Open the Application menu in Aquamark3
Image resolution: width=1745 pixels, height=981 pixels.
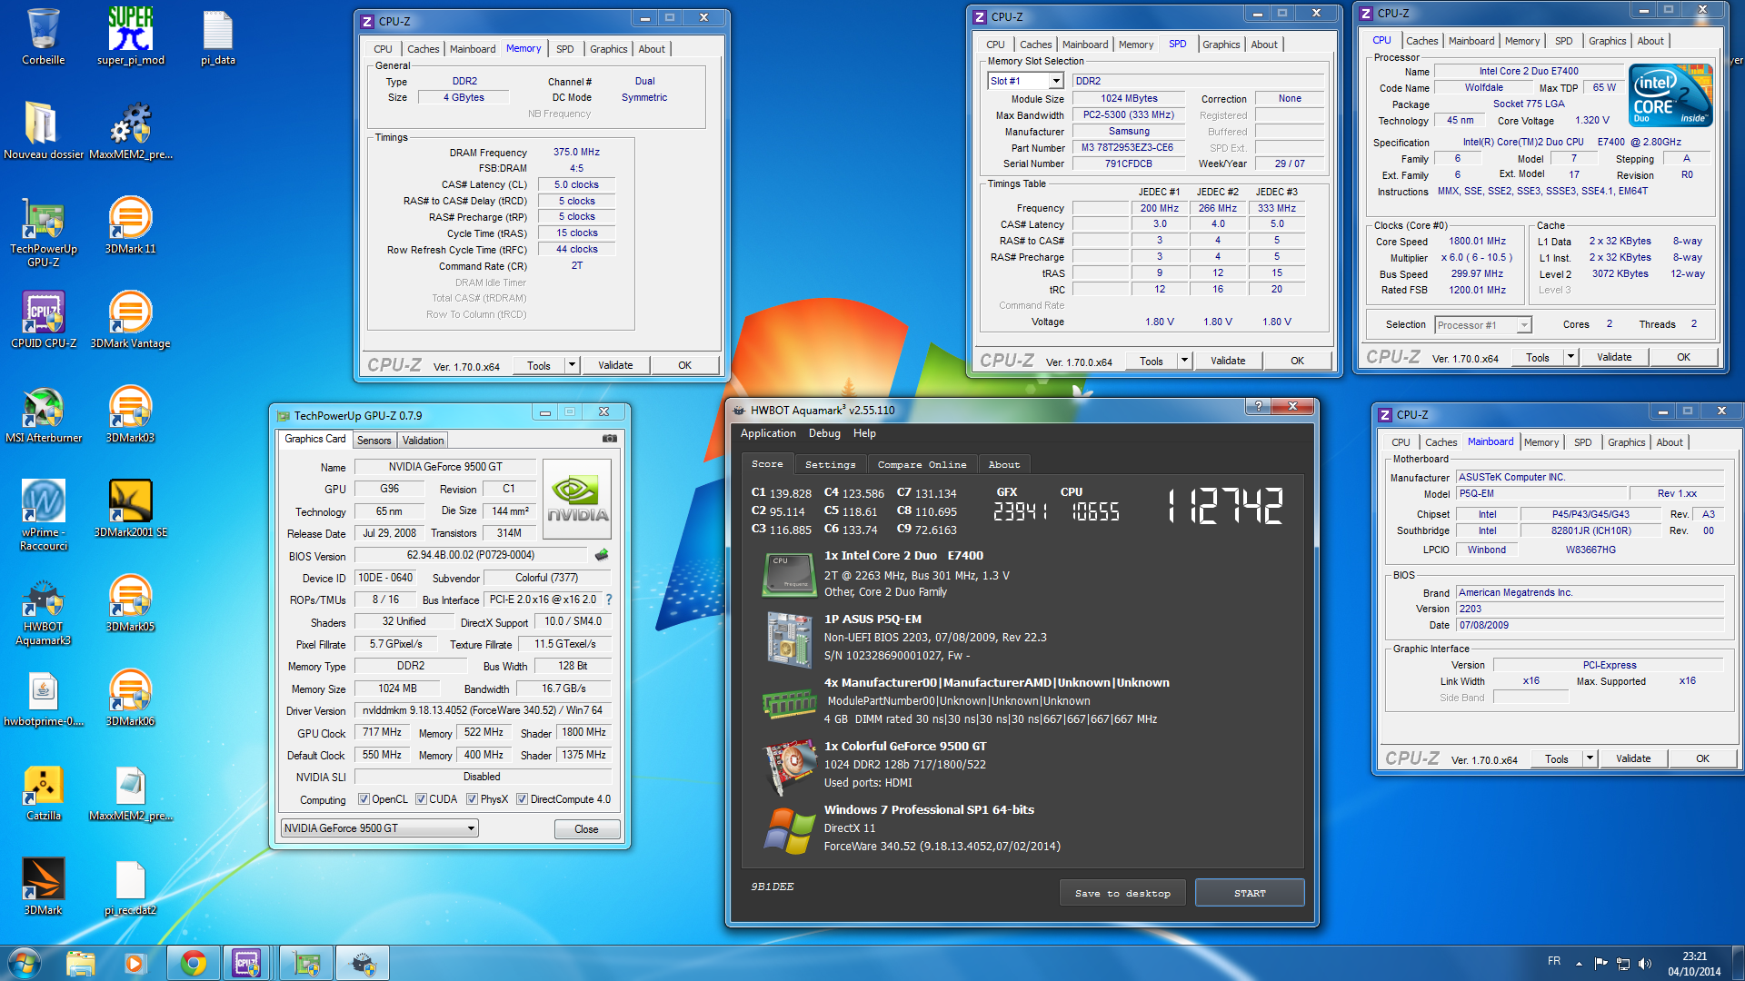(x=767, y=433)
